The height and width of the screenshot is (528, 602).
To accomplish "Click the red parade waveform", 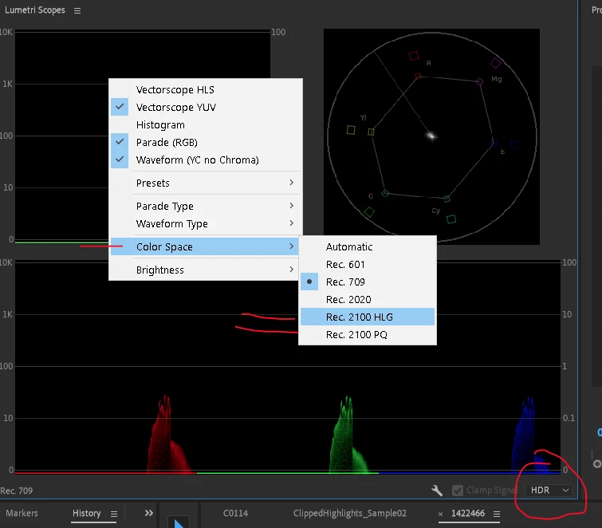I will [x=168, y=434].
